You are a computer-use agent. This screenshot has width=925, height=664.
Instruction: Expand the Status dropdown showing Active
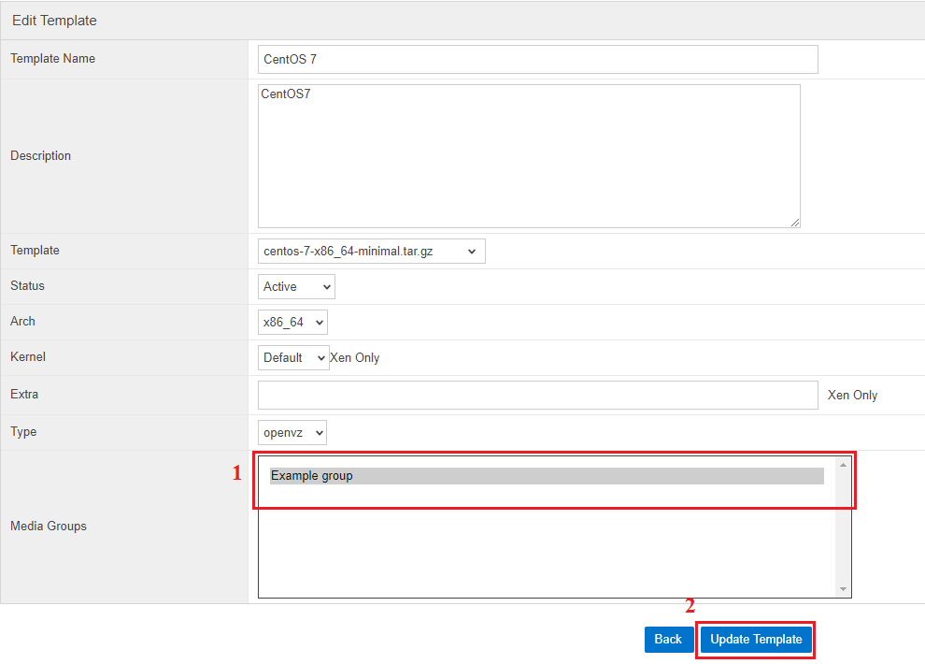click(x=296, y=286)
